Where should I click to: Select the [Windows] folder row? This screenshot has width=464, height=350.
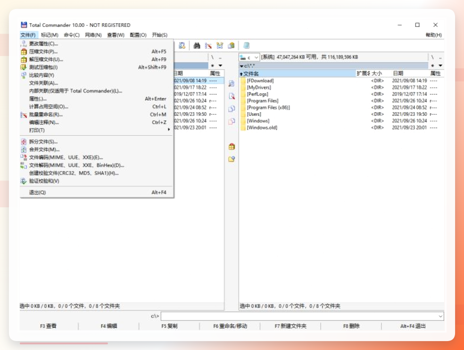[342, 121]
